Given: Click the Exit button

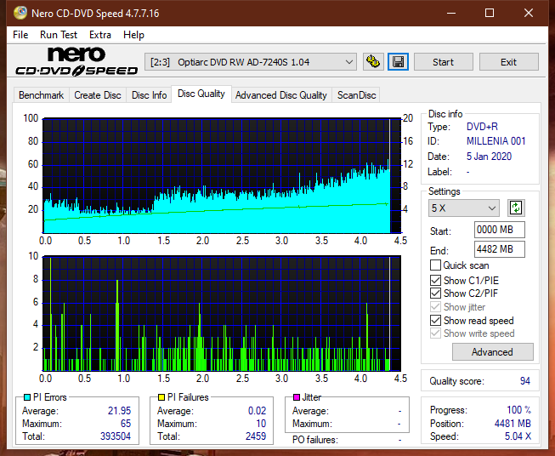Looking at the screenshot, I should [508, 62].
